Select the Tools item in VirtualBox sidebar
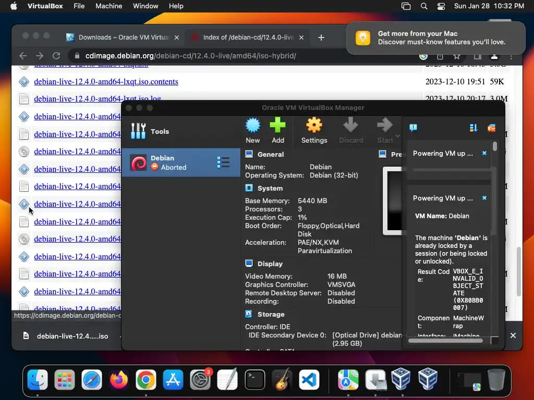 (x=181, y=131)
